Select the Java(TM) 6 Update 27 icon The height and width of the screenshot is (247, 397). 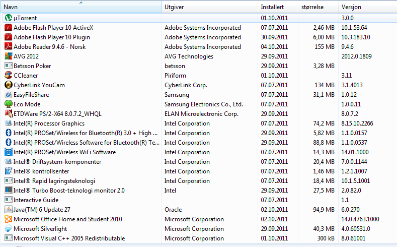coord(8,210)
